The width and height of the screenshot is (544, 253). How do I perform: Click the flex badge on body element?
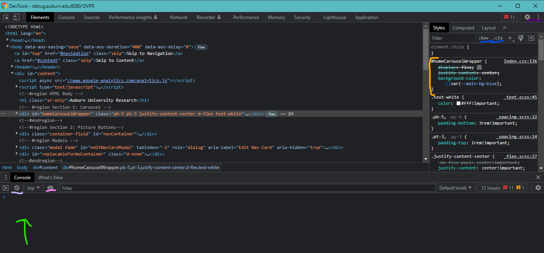tap(201, 47)
